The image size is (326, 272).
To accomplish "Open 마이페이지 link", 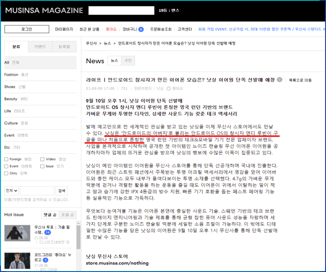I will (x=64, y=29).
